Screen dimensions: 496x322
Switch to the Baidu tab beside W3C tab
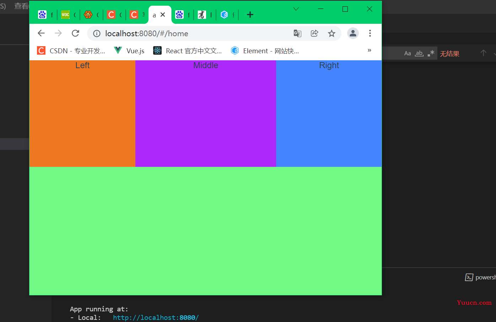pos(45,15)
